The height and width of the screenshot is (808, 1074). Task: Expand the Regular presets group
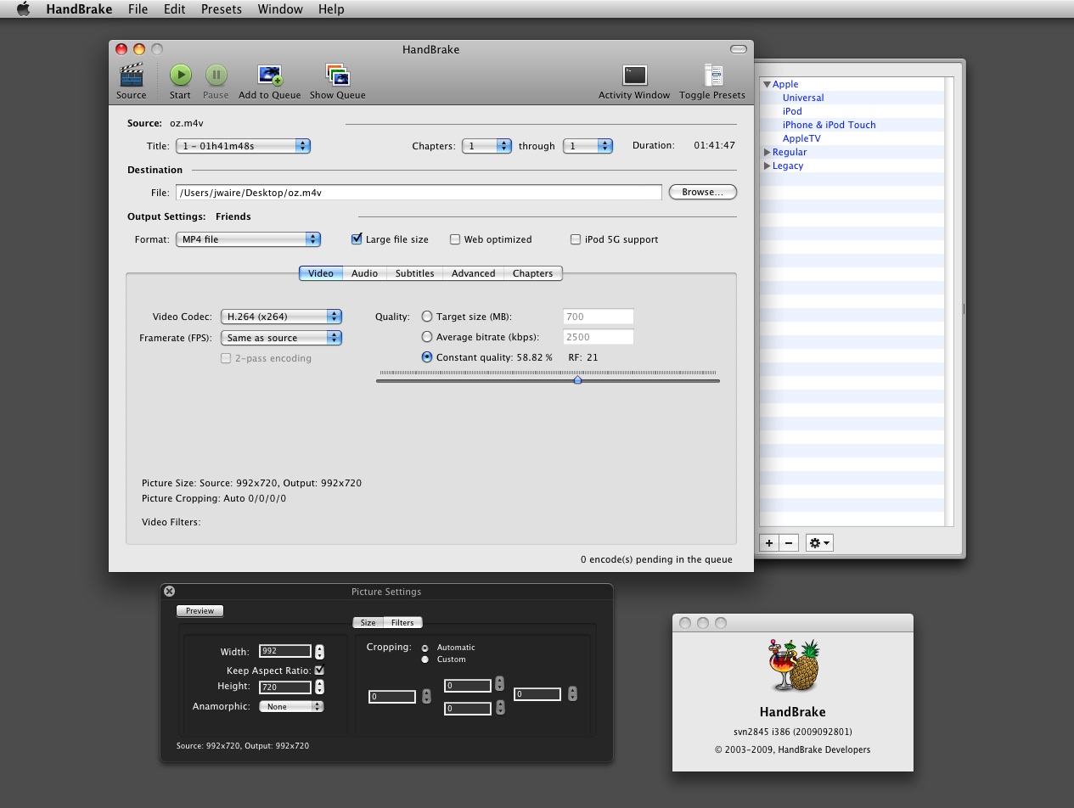click(x=767, y=152)
